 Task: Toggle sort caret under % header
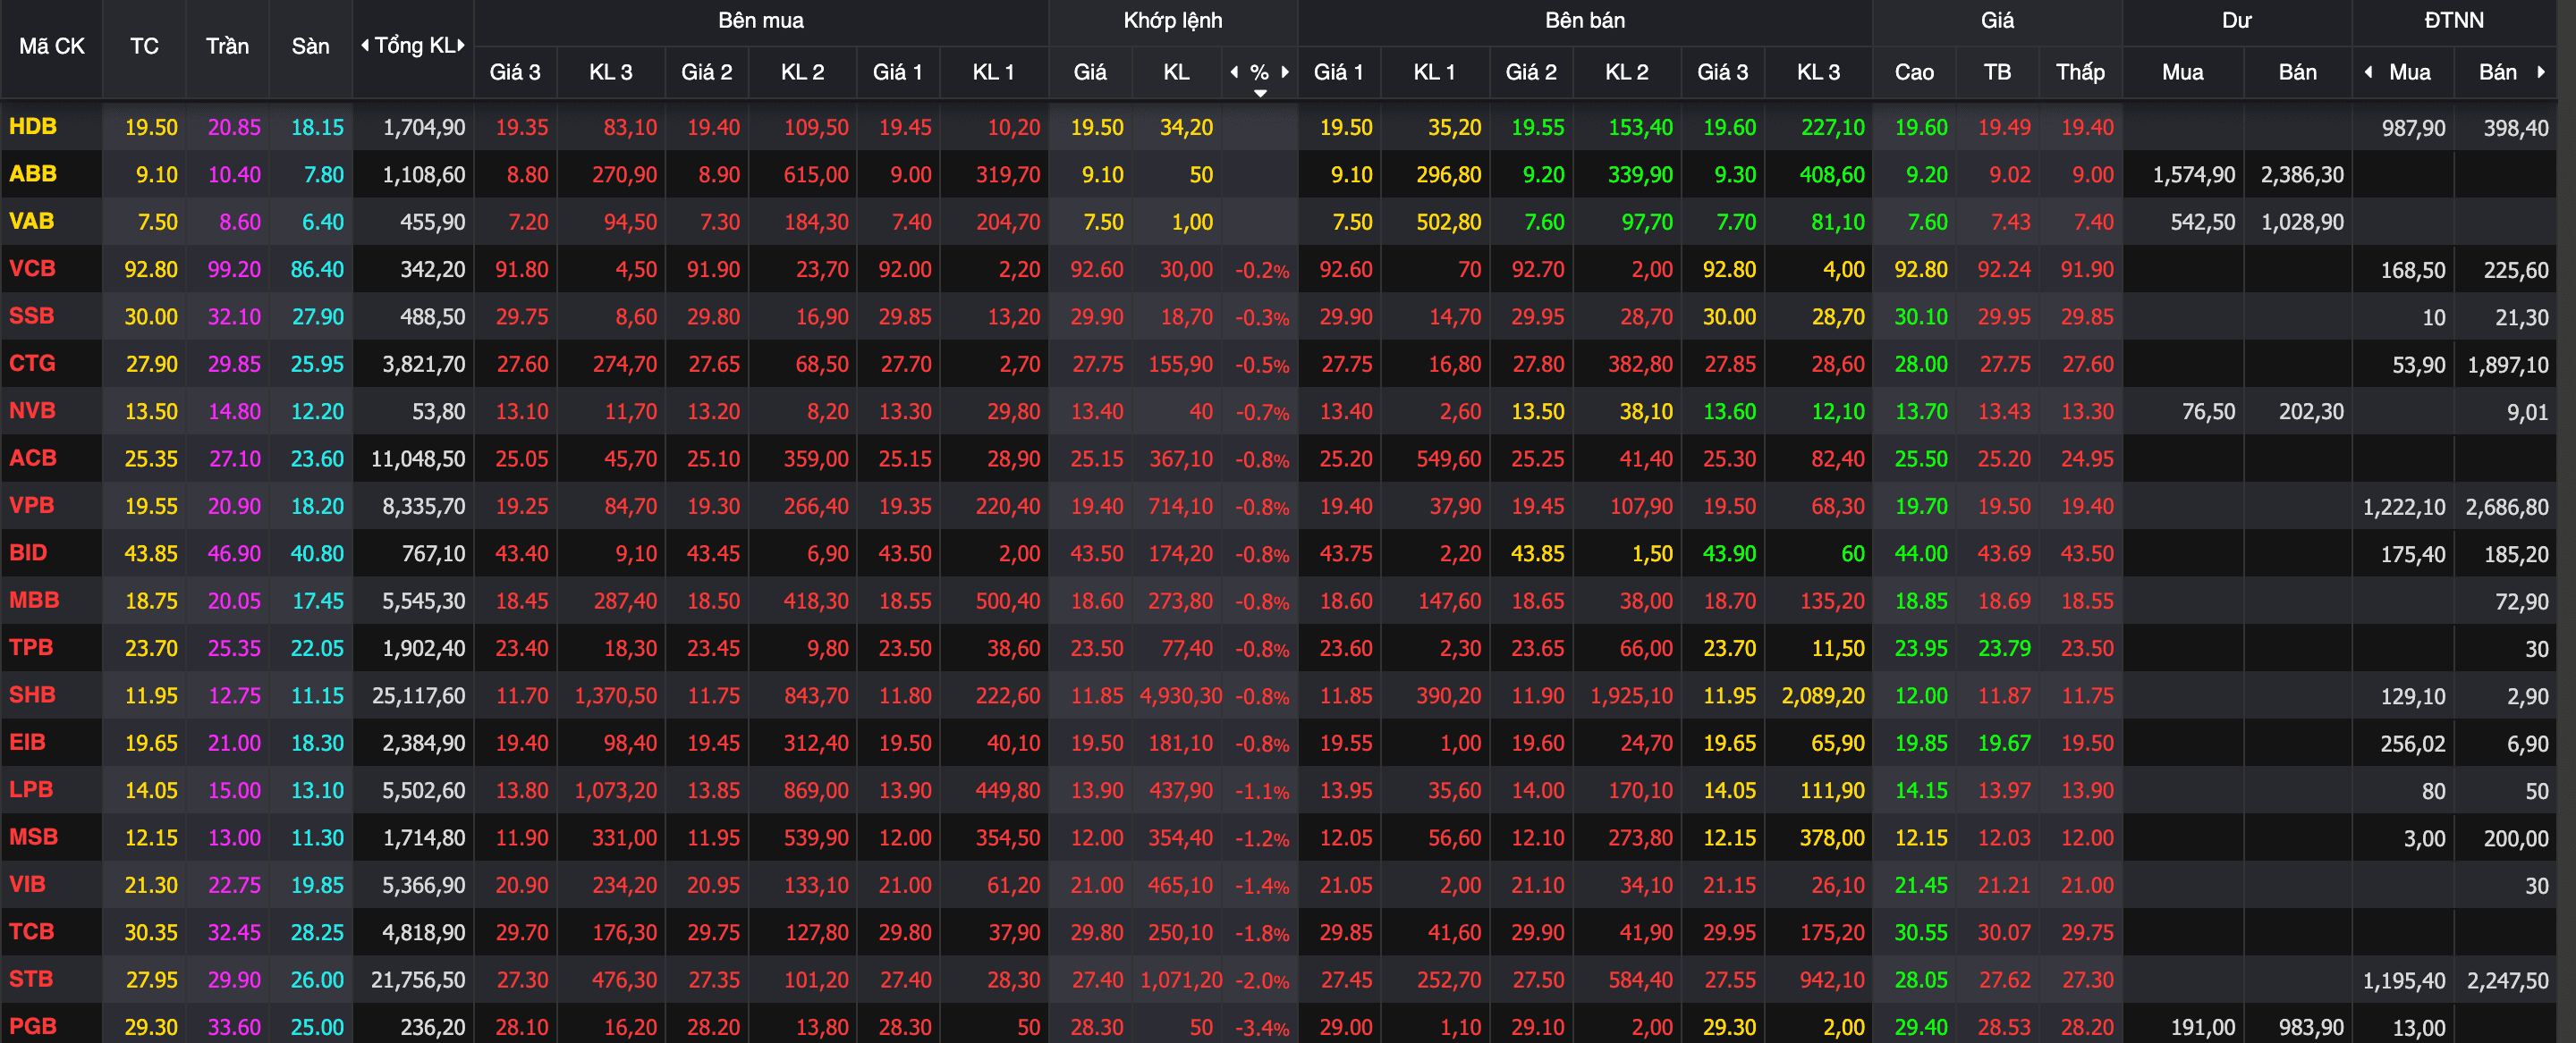point(1260,93)
